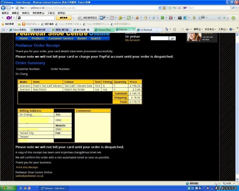The height and width of the screenshot is (191, 239).
Task: Select the '£ 178.75' total price cell
Action: pos(135,102)
